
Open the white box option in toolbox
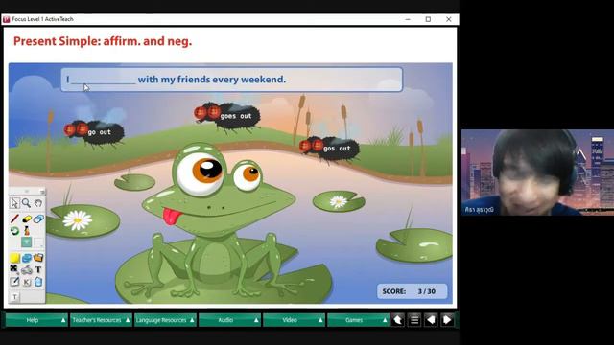click(x=38, y=242)
